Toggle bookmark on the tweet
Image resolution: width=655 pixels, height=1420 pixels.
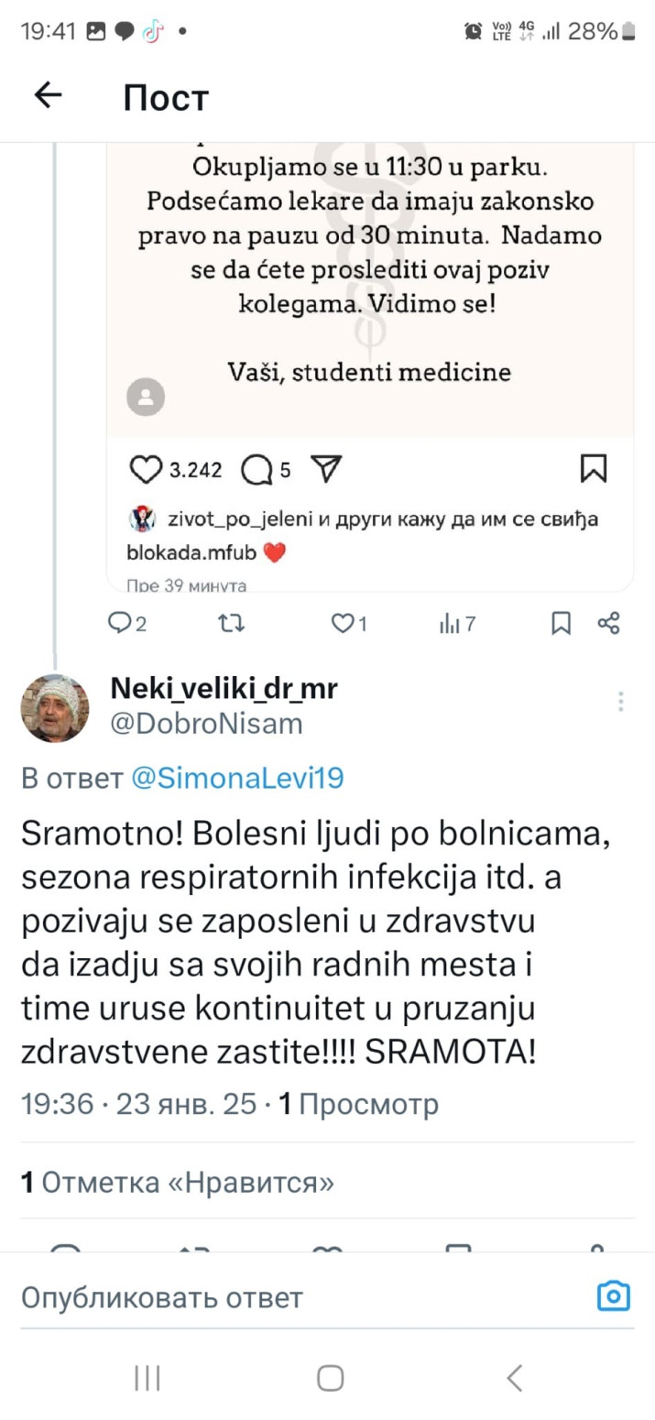562,623
